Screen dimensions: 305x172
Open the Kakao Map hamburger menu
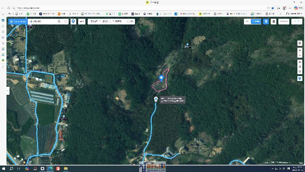(11, 22)
